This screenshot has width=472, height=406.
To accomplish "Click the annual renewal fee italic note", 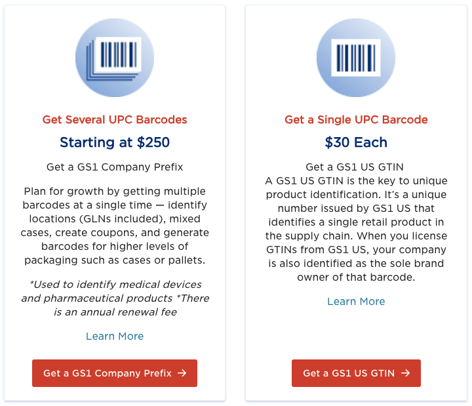I will 115,298.
